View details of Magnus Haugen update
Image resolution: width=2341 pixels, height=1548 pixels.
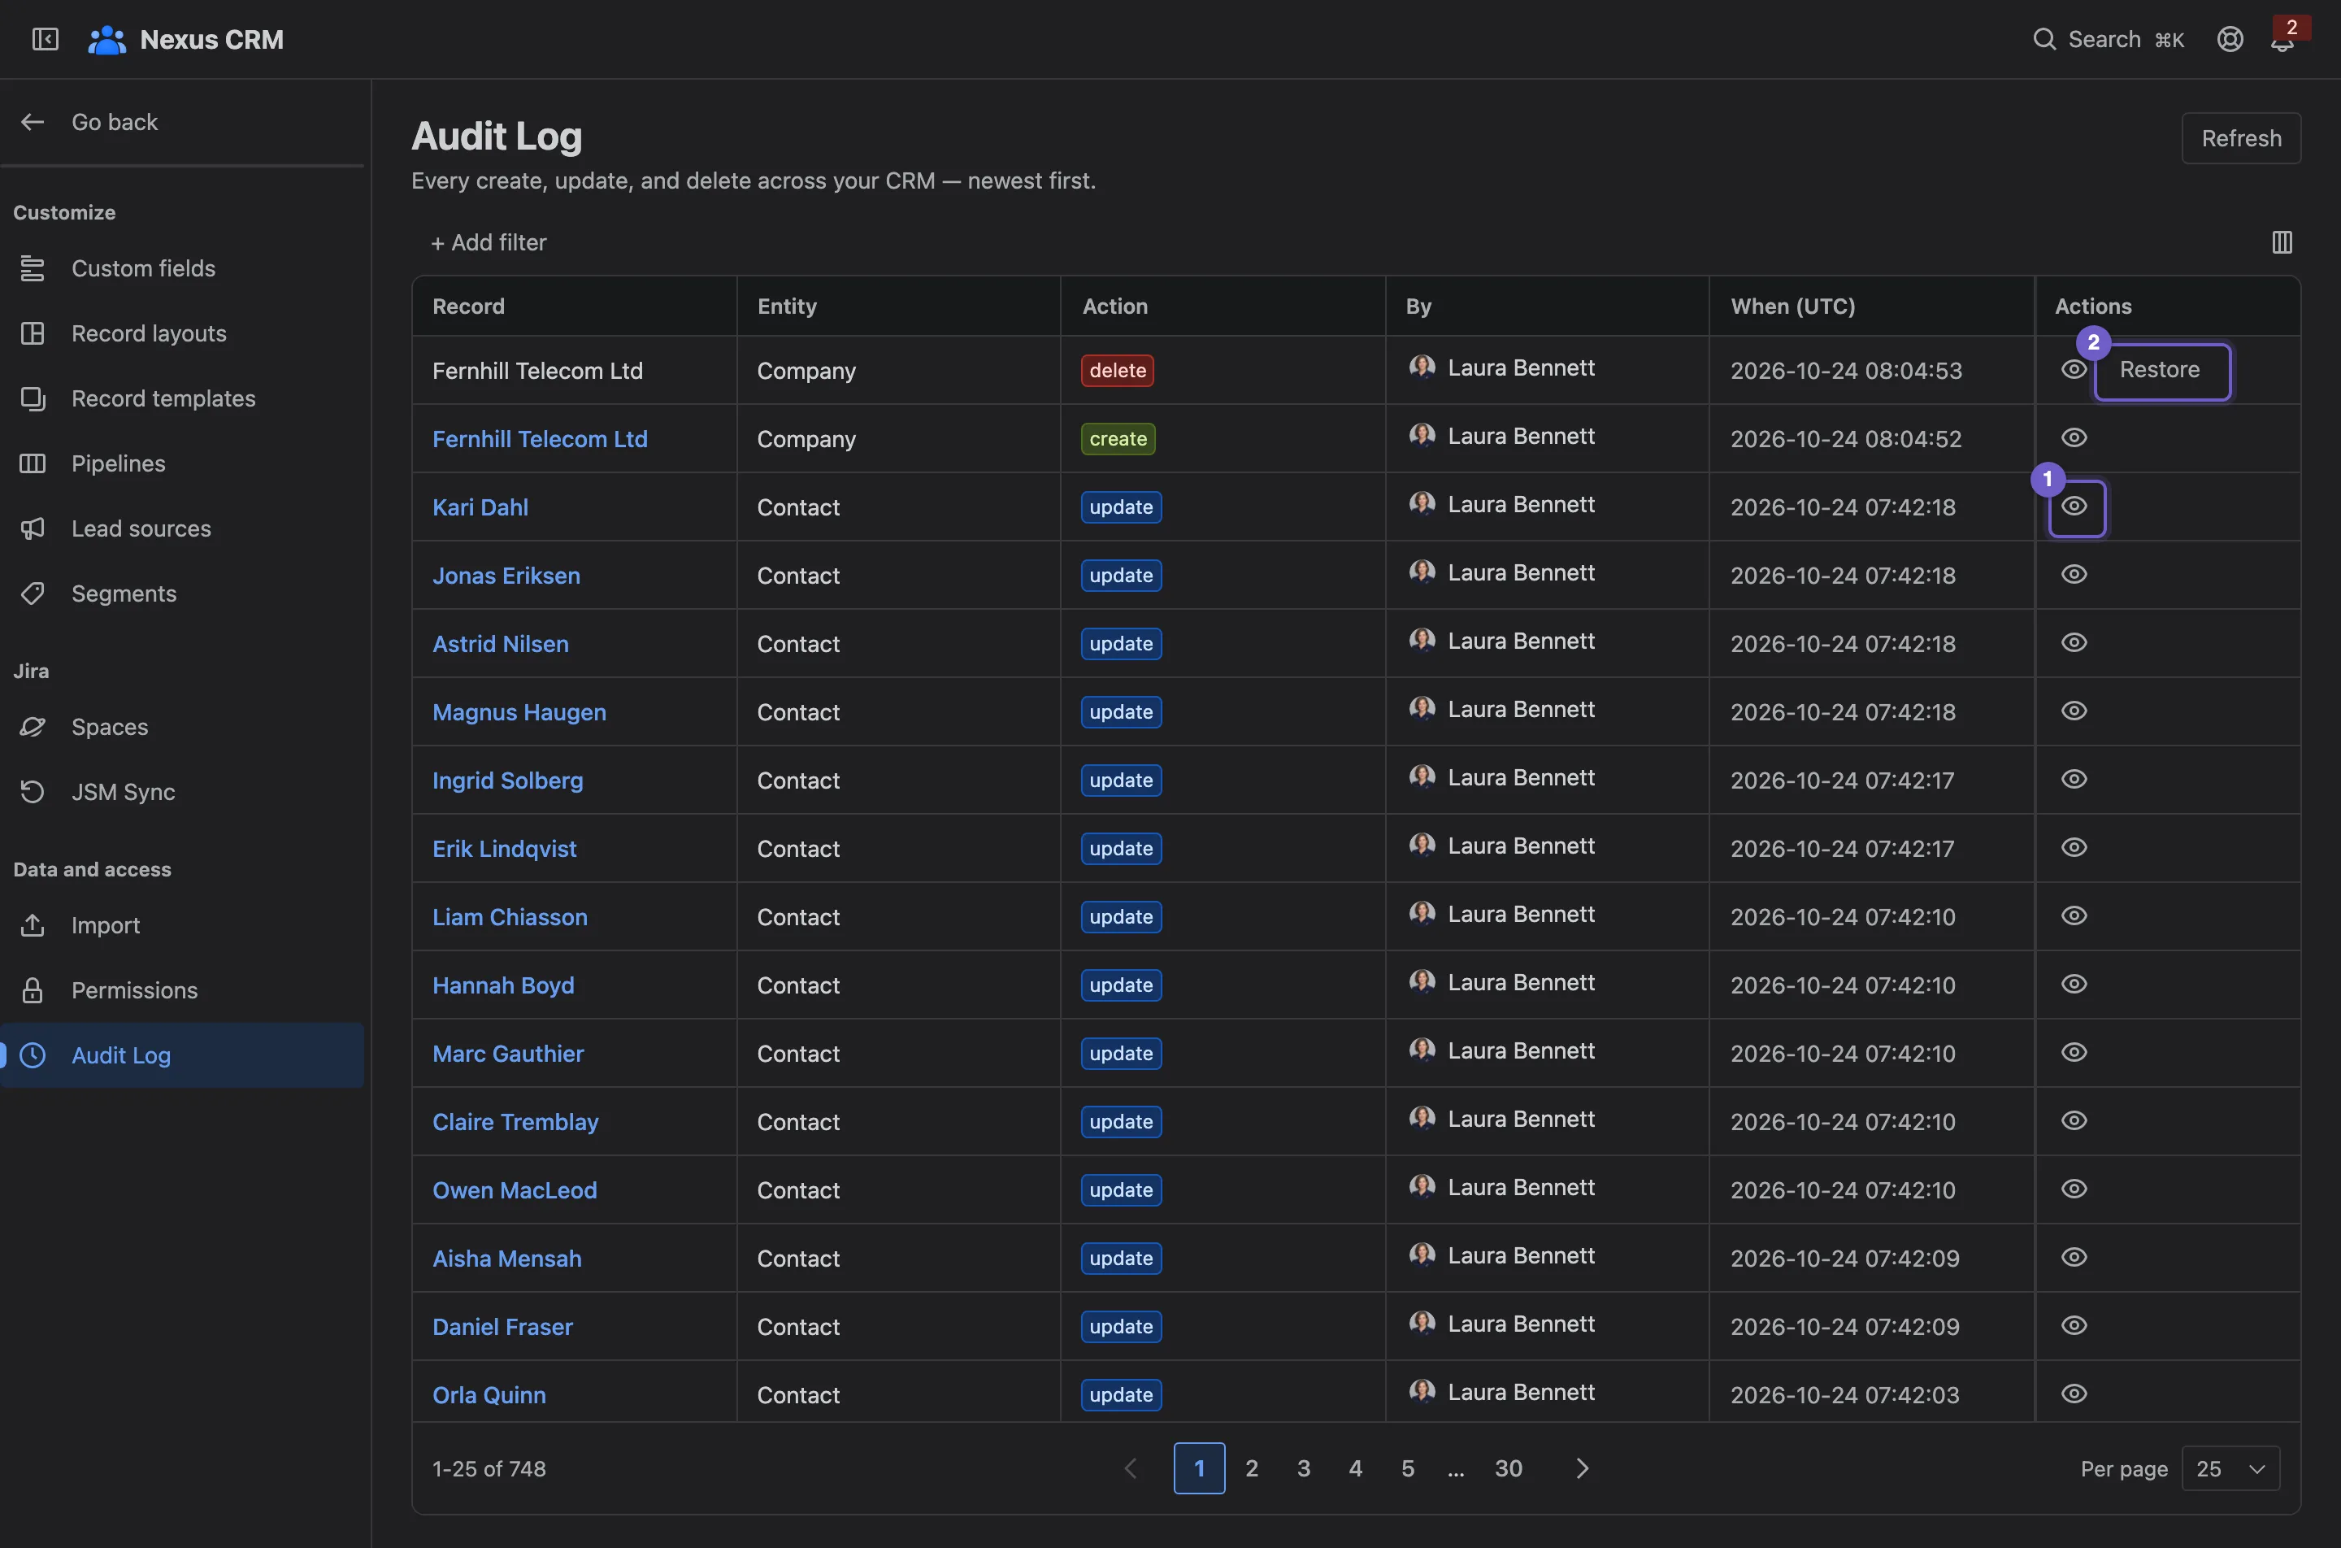click(x=2074, y=711)
